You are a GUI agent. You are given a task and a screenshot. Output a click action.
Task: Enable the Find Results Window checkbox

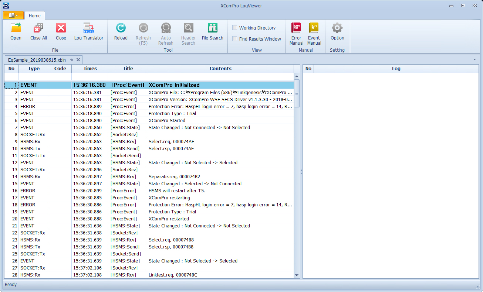[x=234, y=39]
